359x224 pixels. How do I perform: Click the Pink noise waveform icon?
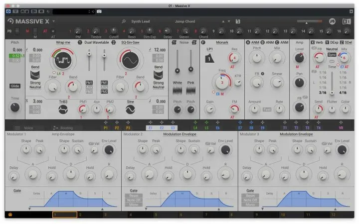190,91
